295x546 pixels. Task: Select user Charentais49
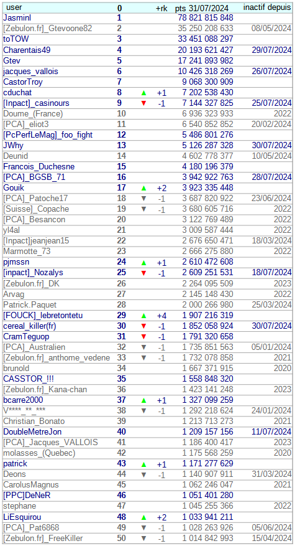tap(27, 50)
